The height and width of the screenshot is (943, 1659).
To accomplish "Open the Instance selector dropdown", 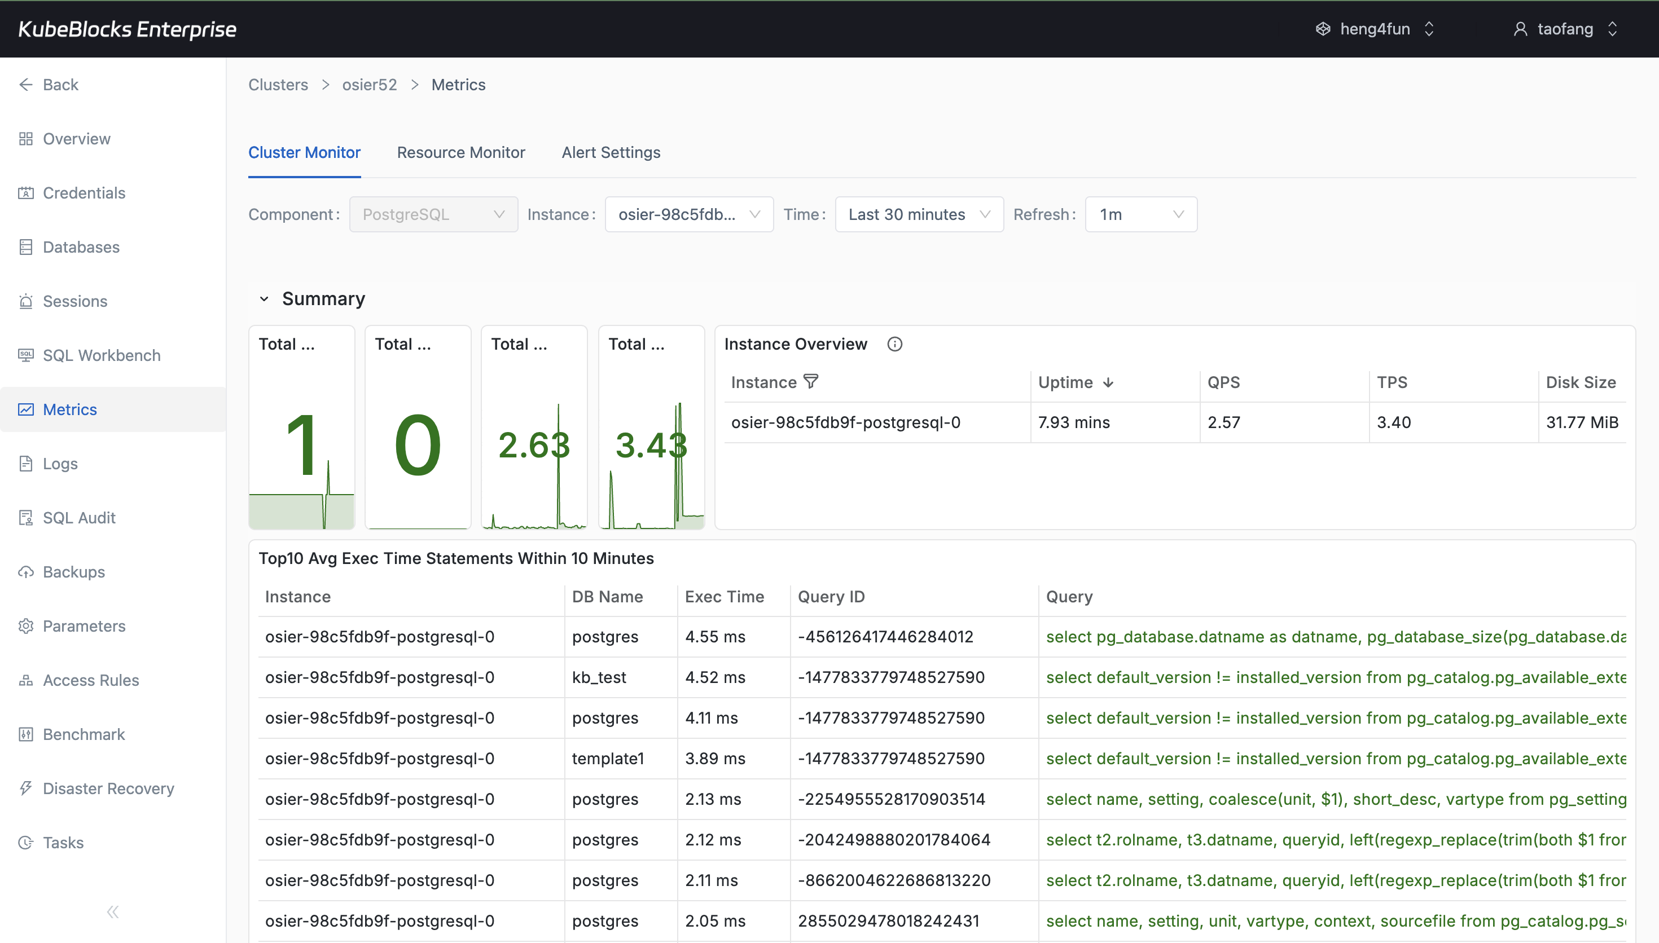I will 688,214.
